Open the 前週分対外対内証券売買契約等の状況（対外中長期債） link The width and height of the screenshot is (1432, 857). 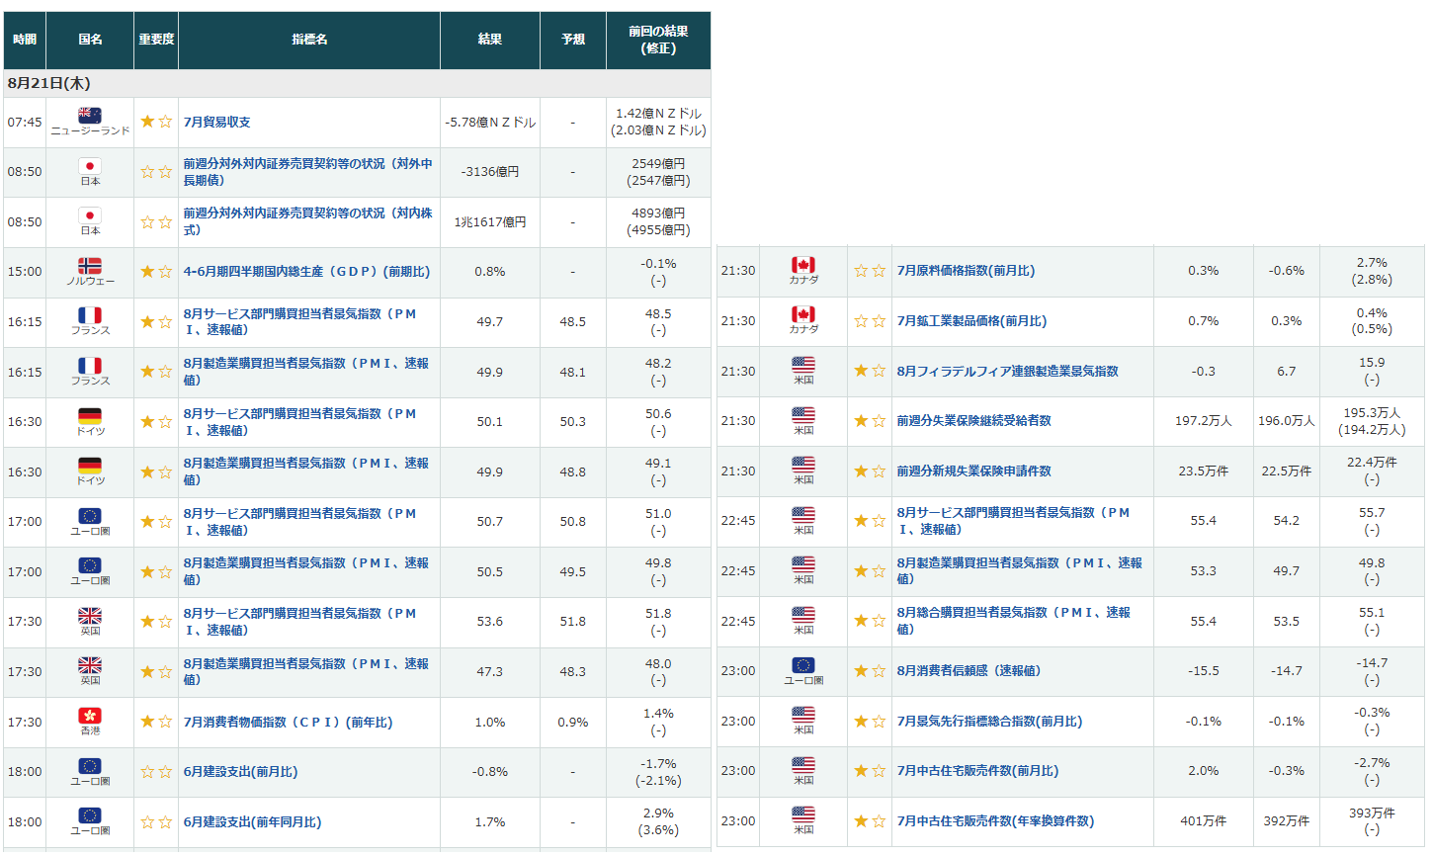click(x=307, y=172)
